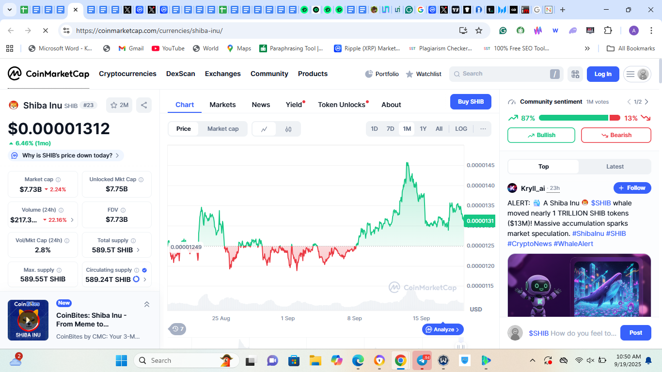Toggle the LOG scale on the chart
Screen dimensions: 662x372
461,129
